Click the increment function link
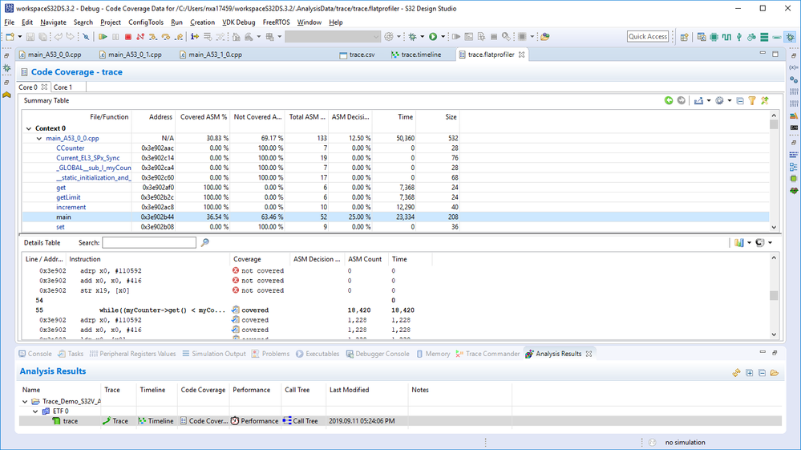The image size is (801, 450). [x=71, y=208]
